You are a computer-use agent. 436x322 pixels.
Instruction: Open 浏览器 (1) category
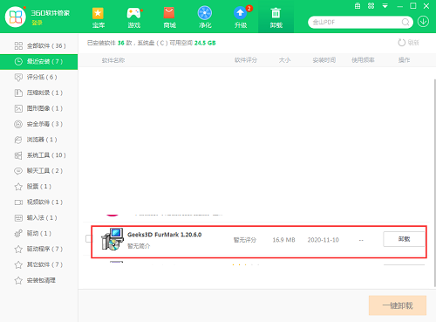pyautogui.click(x=39, y=140)
